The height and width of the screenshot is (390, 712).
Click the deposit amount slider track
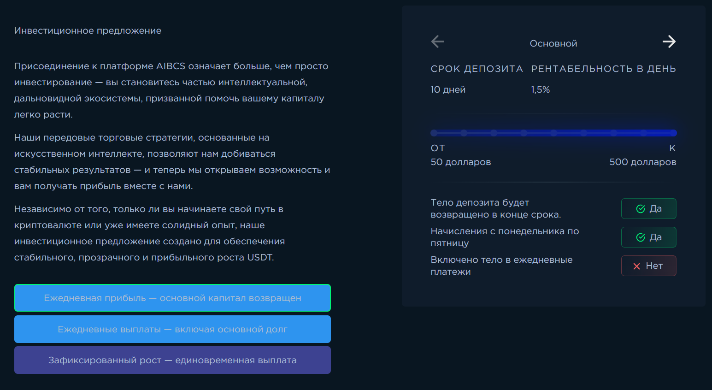(553, 133)
